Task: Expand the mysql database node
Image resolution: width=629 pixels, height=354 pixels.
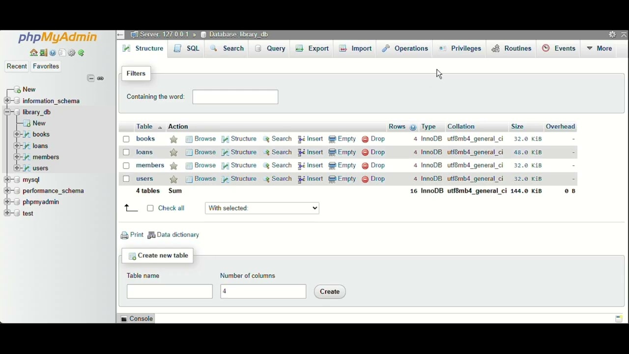Action: pos(7,179)
